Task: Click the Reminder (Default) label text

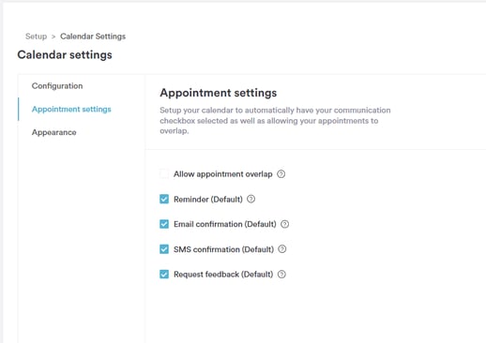Action: click(208, 199)
